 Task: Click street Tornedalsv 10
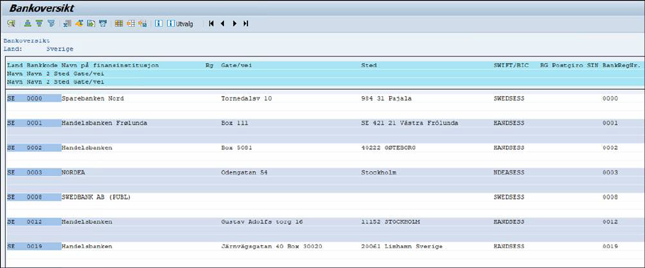point(247,98)
